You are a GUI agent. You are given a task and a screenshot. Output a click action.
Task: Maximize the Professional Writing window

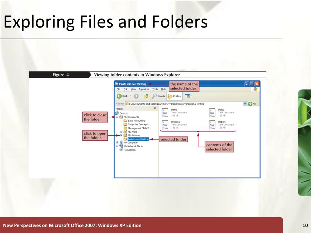coord(252,84)
